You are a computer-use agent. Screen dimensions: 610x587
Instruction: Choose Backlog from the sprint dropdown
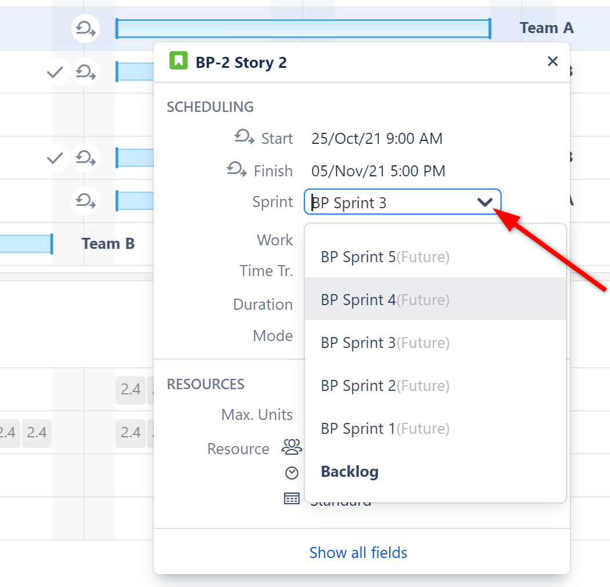349,471
